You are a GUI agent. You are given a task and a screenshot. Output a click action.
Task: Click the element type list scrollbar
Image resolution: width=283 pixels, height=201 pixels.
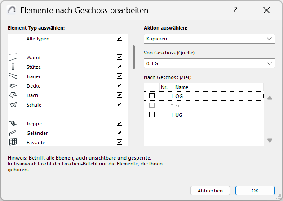click(x=133, y=57)
